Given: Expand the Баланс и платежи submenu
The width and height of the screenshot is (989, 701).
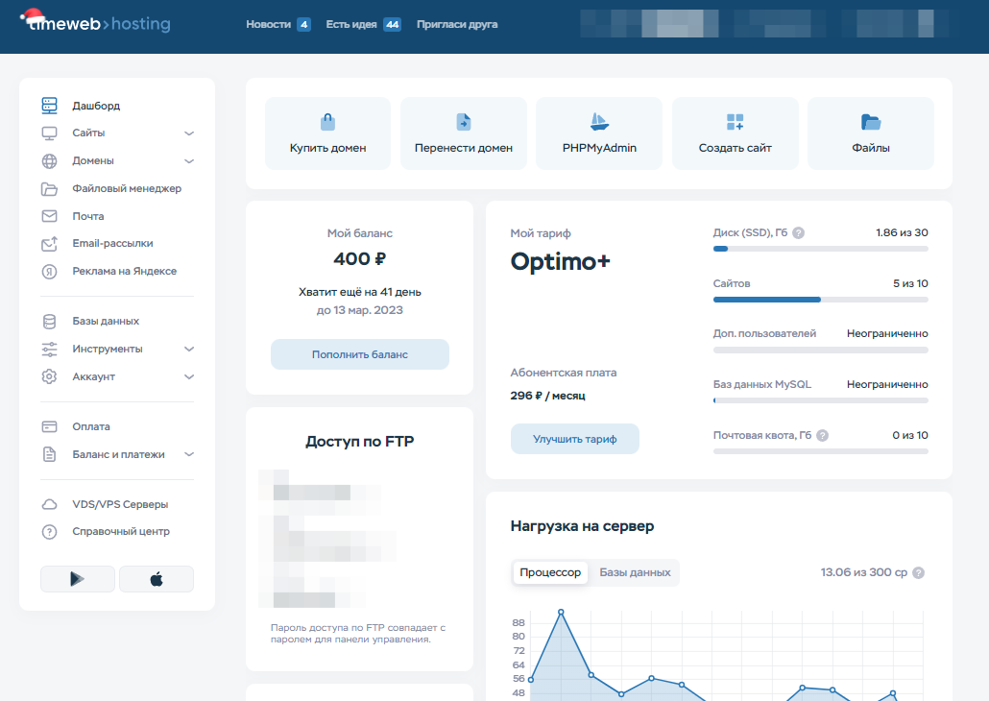Looking at the screenshot, I should (x=189, y=455).
